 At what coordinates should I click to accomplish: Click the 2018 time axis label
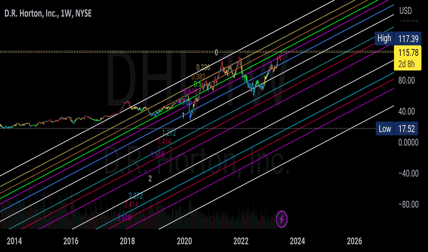[x=128, y=241]
